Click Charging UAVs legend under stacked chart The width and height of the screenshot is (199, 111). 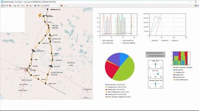(179, 72)
